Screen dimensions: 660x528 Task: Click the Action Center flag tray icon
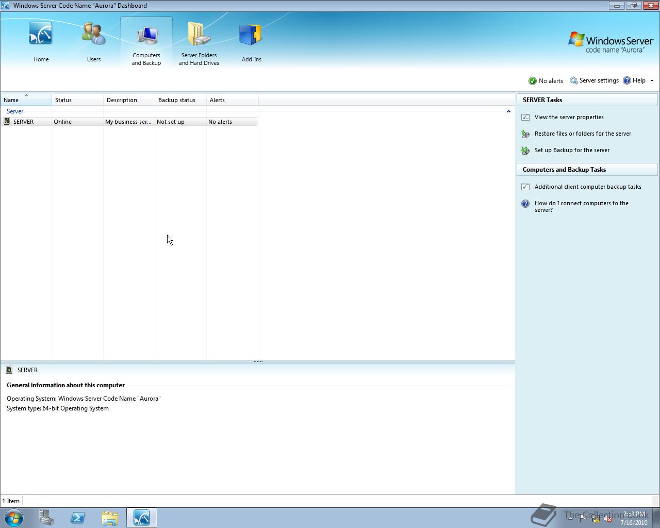click(583, 519)
